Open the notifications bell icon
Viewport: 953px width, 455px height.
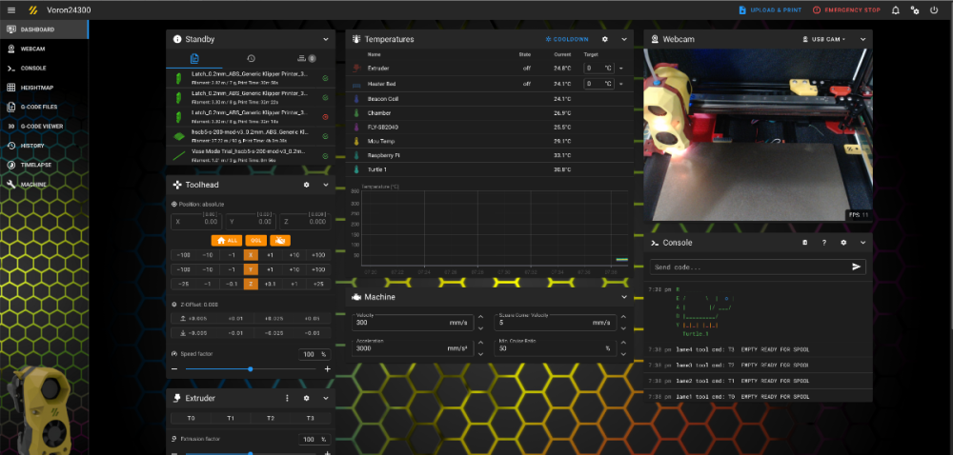click(895, 10)
